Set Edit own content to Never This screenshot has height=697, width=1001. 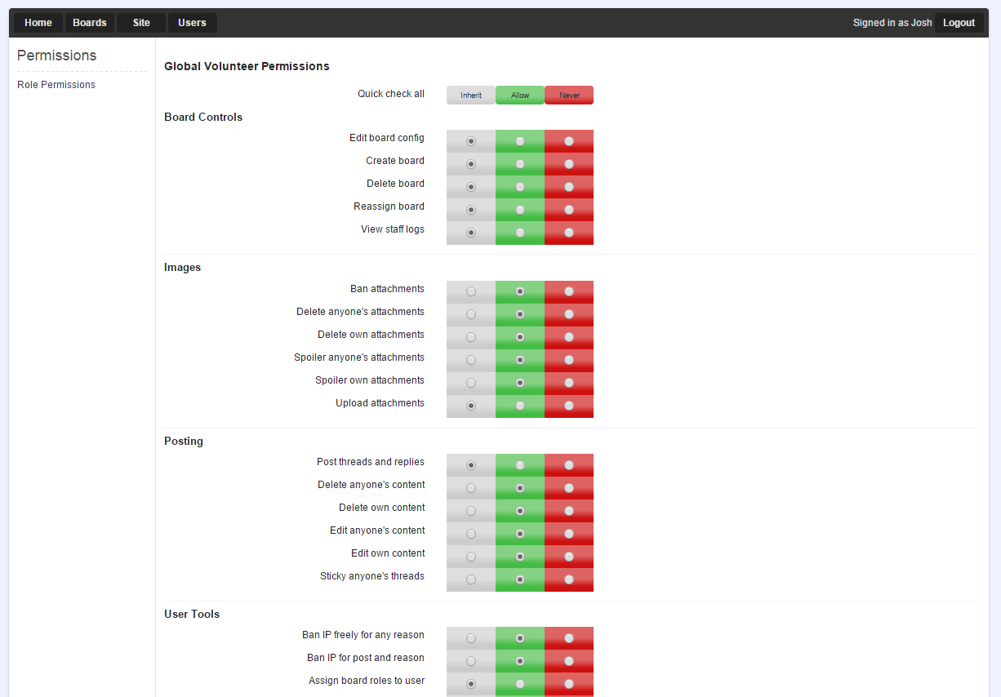coord(569,557)
